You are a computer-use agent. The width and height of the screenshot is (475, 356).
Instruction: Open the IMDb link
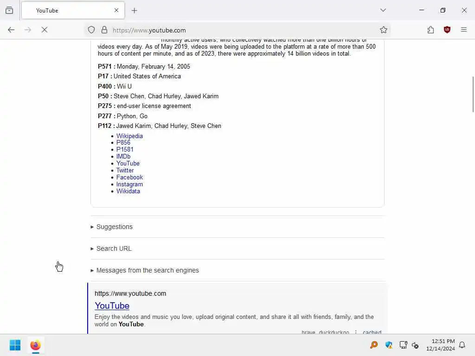coord(123,157)
